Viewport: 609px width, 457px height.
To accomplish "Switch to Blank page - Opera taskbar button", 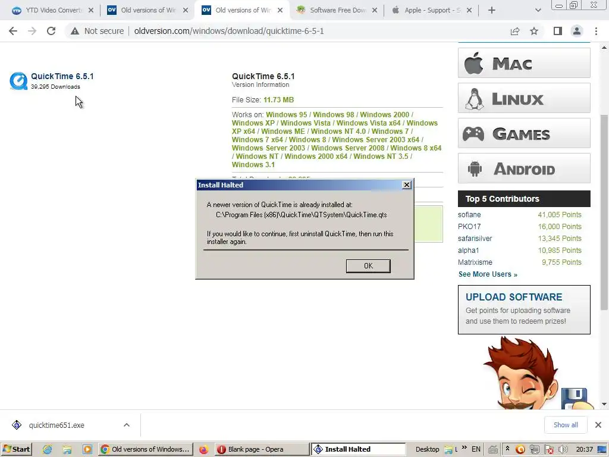I will click(262, 449).
